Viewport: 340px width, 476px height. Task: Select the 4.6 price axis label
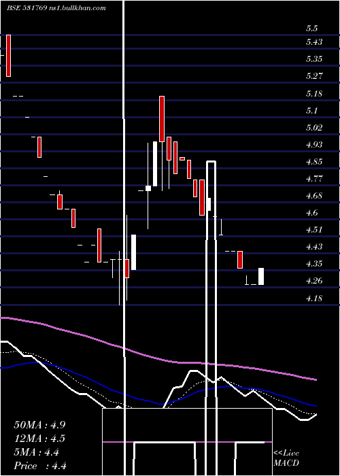click(311, 212)
